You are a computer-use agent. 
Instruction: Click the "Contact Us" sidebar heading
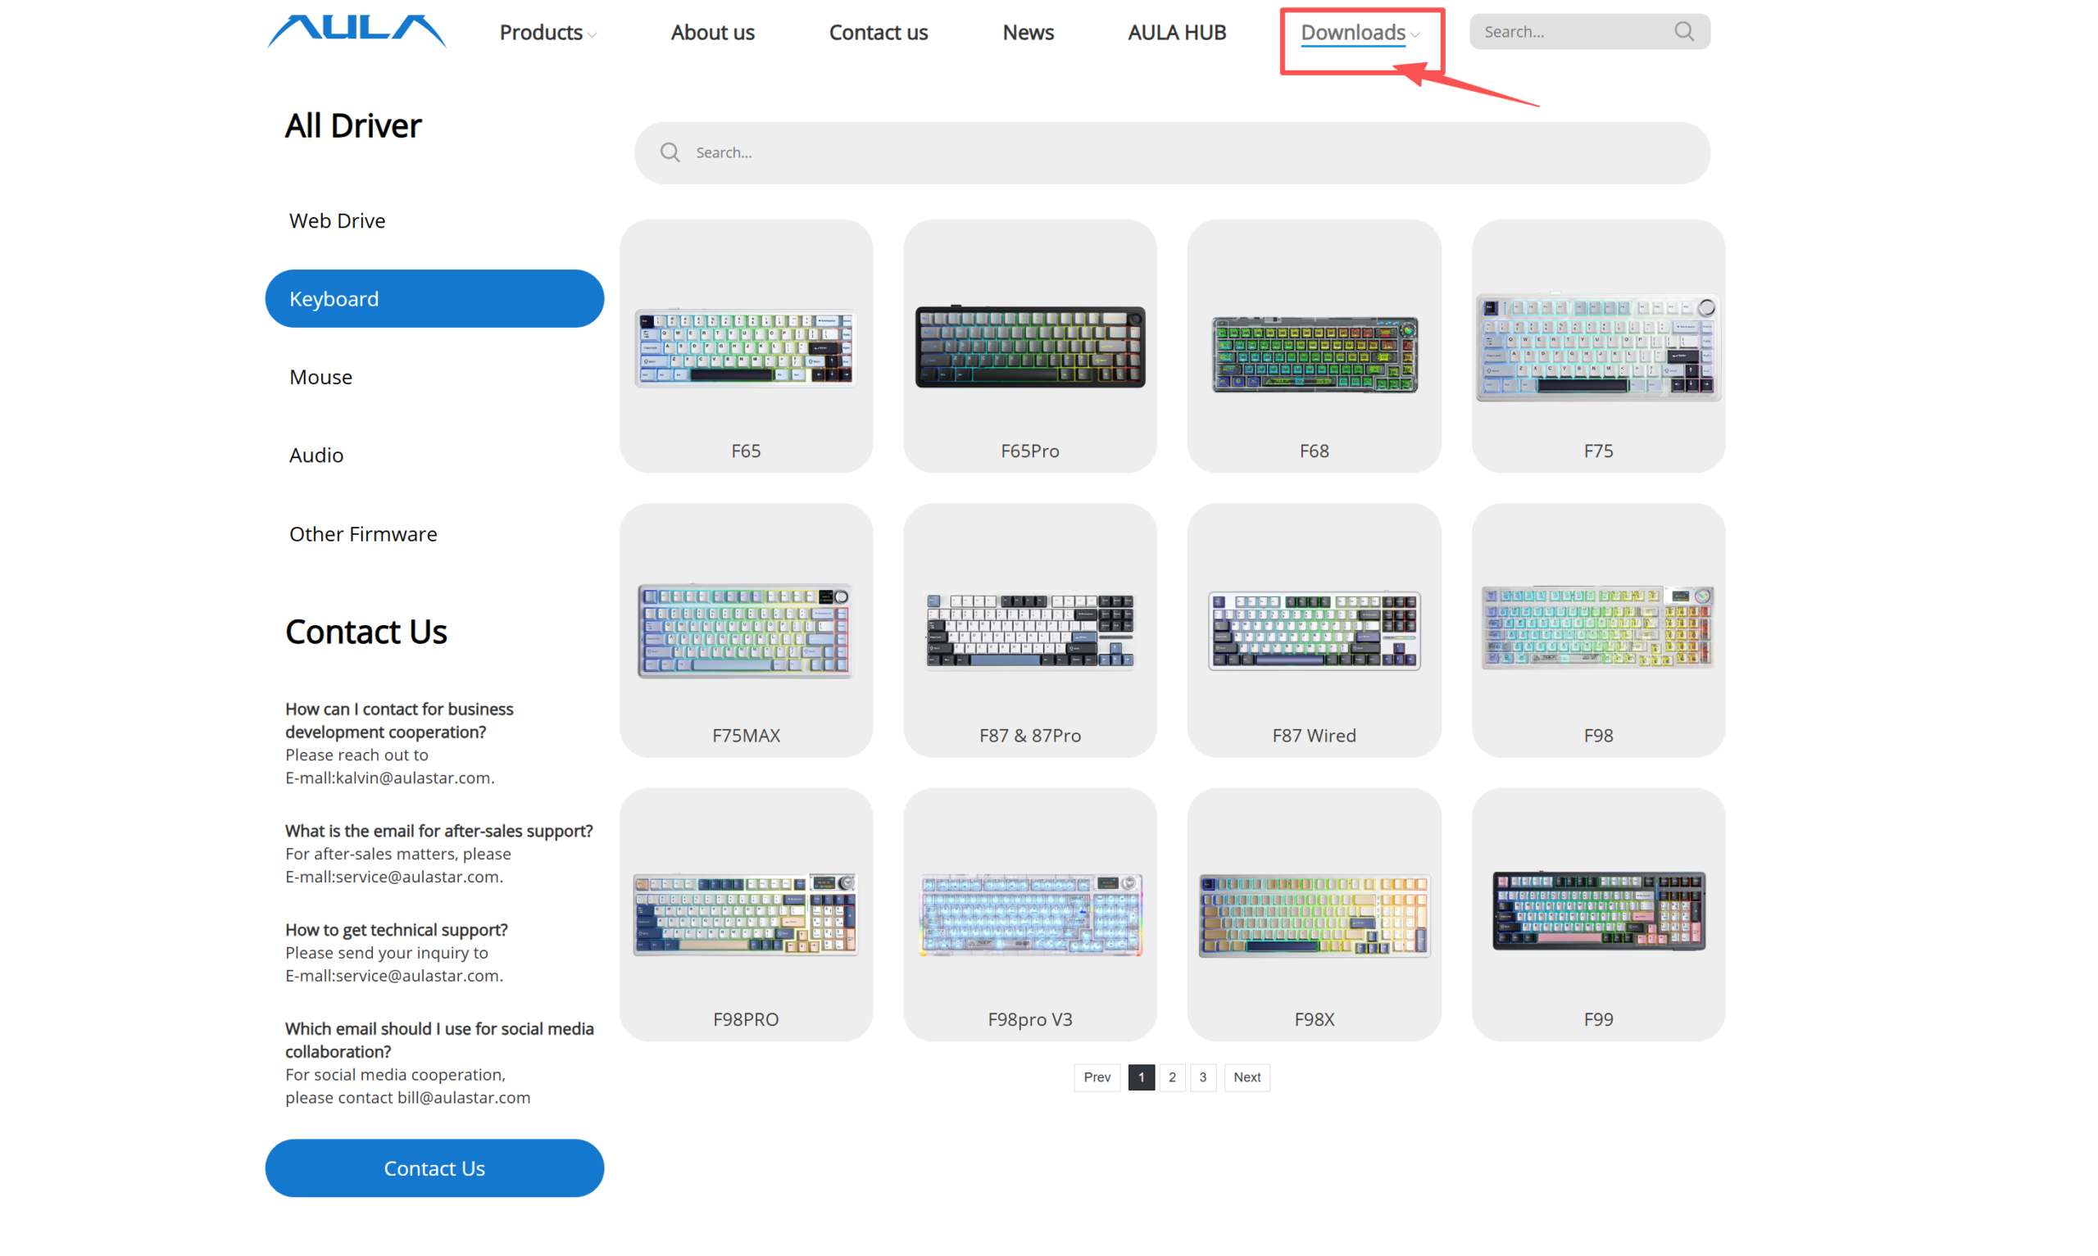366,632
